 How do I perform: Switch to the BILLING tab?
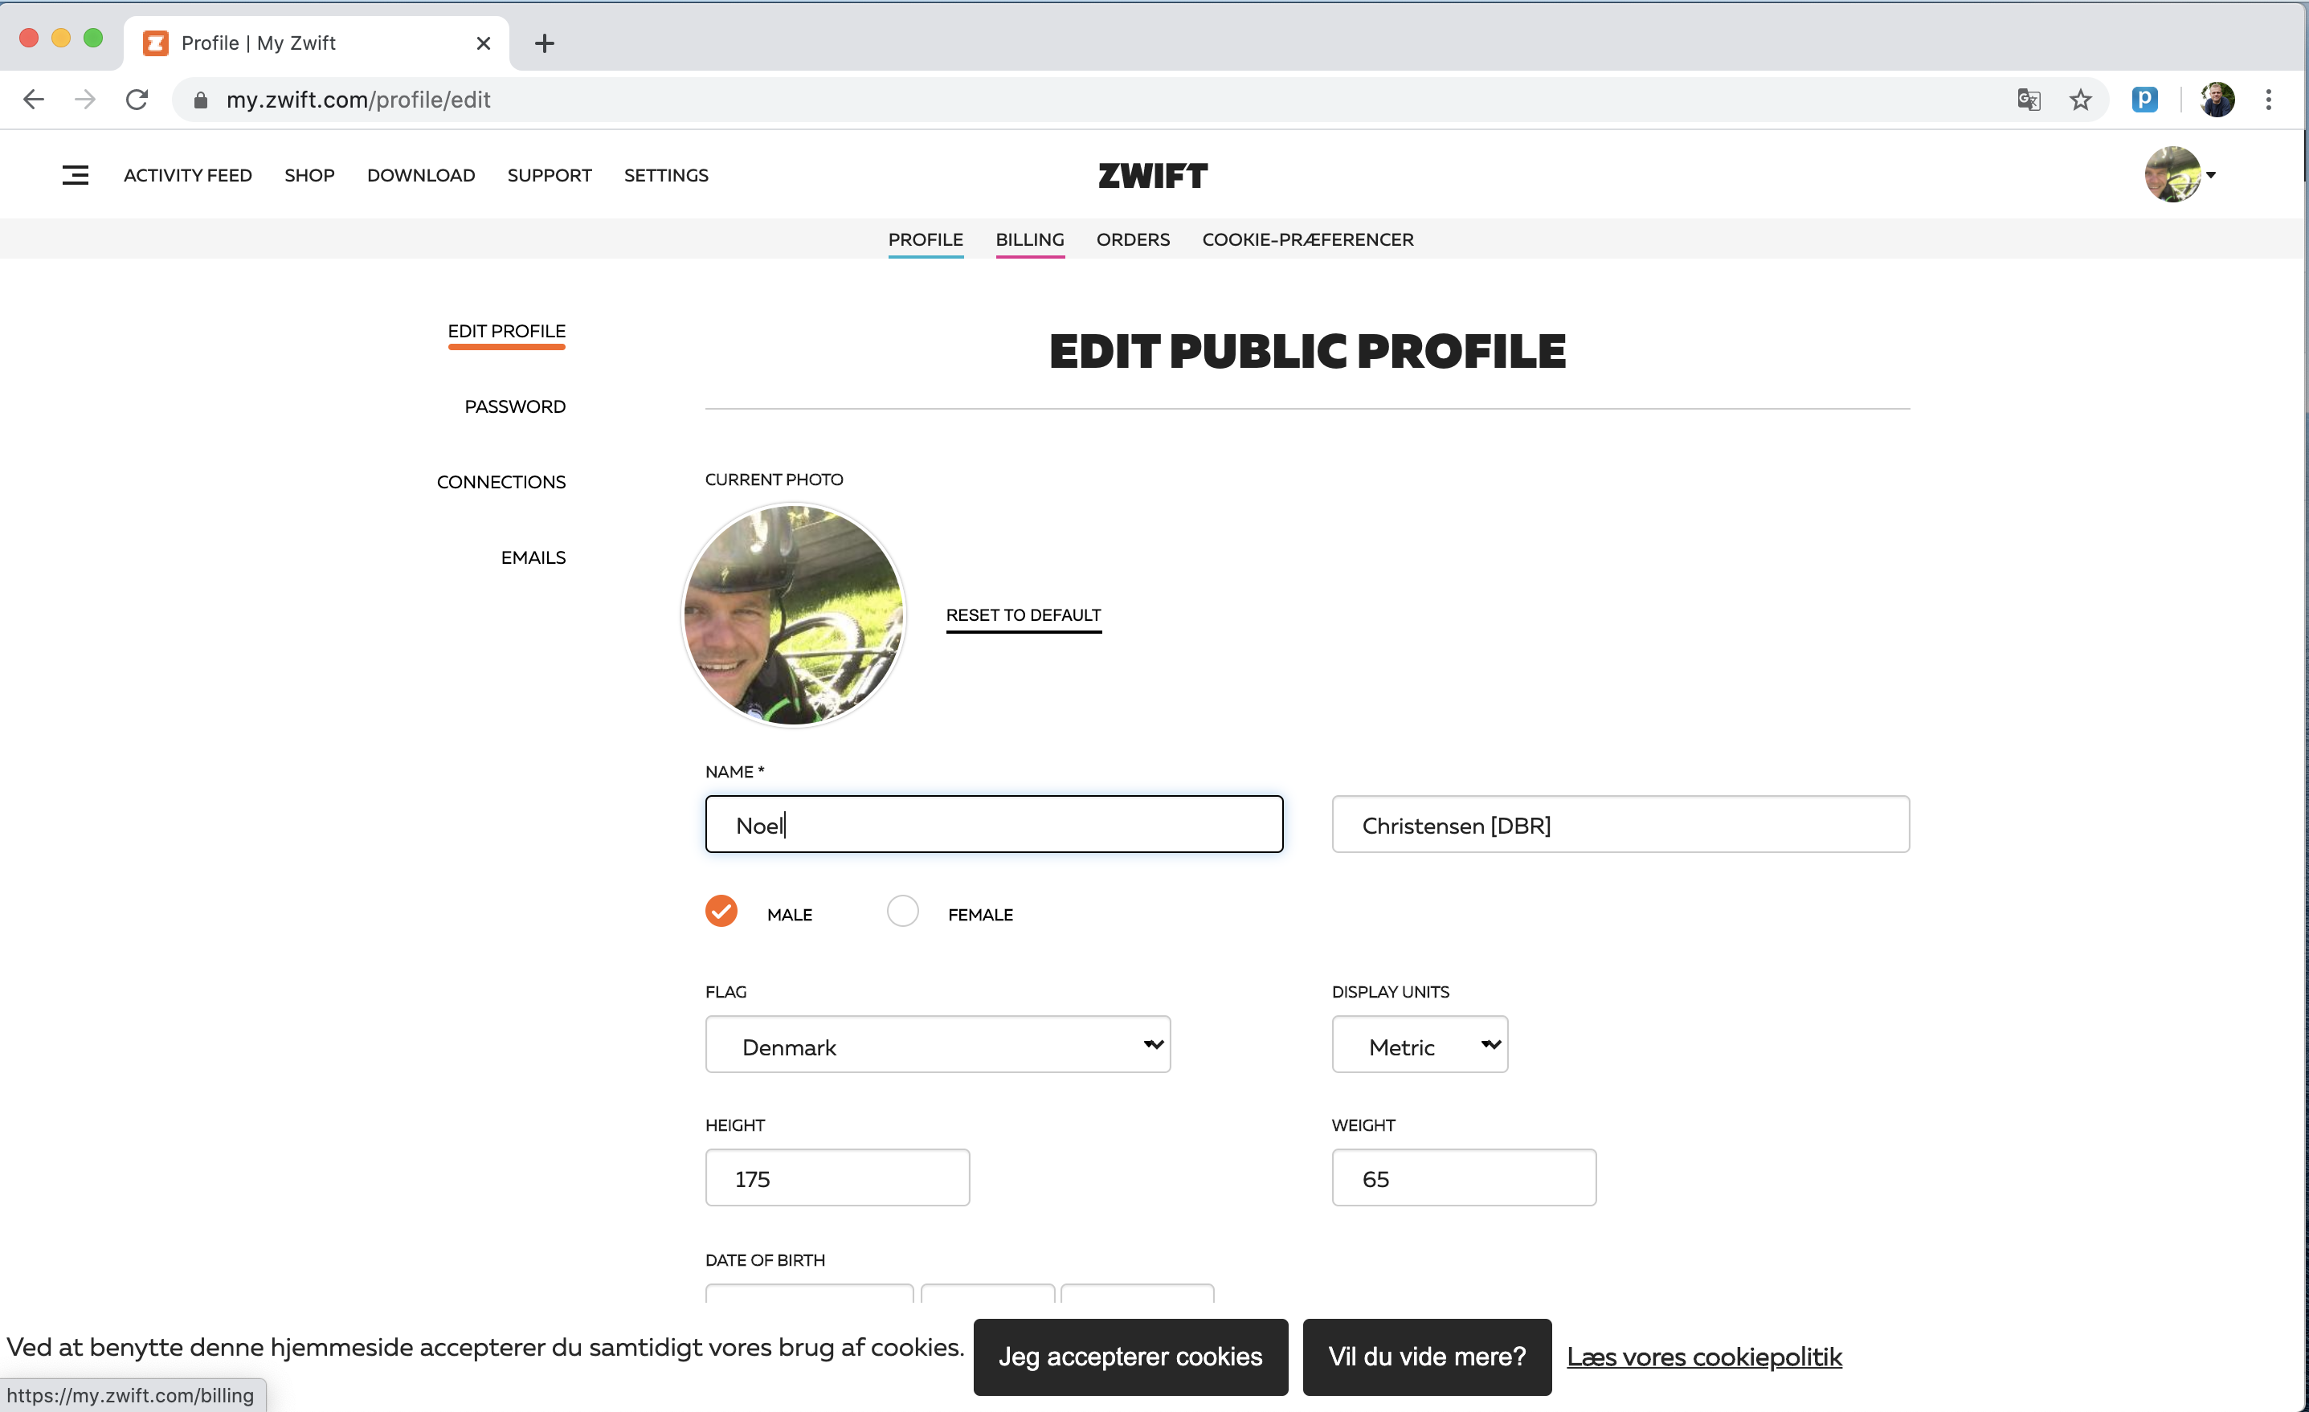pyautogui.click(x=1030, y=240)
